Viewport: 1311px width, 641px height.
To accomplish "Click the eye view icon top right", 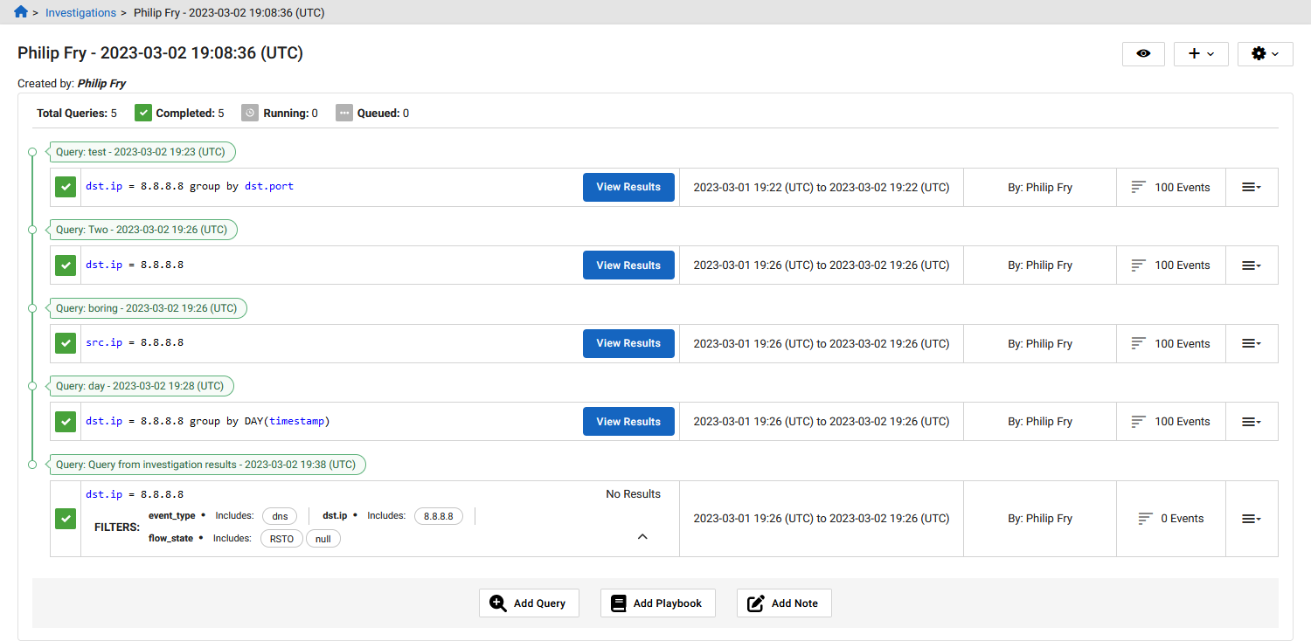I will (x=1143, y=53).
